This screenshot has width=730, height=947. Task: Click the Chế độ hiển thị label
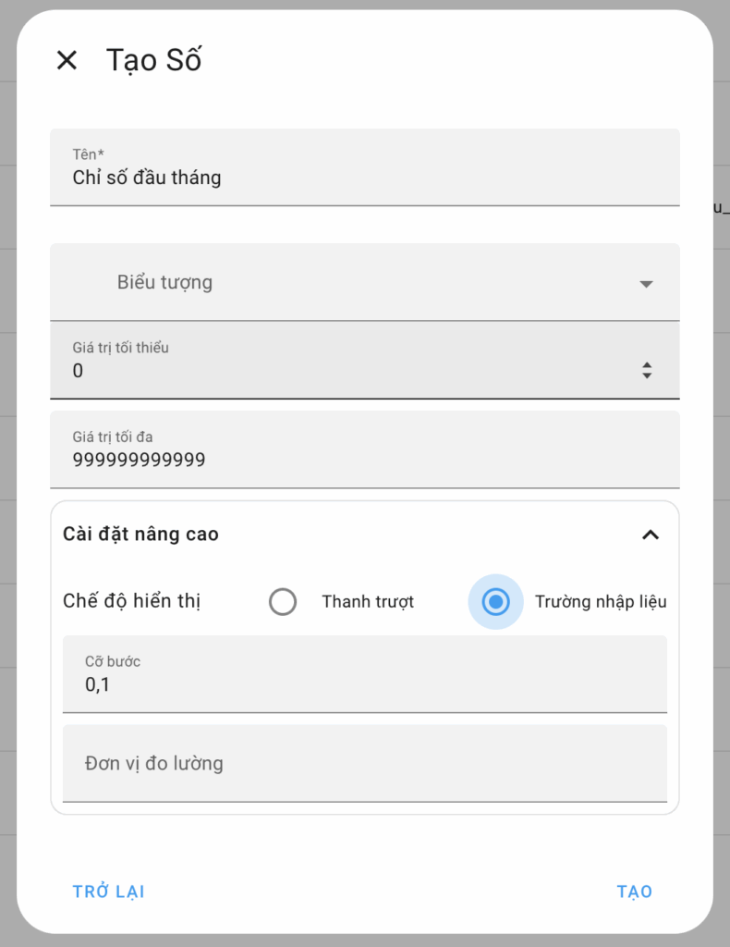tap(131, 601)
